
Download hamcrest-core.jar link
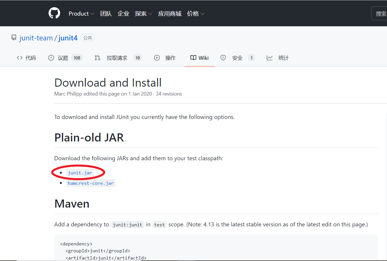coord(91,183)
